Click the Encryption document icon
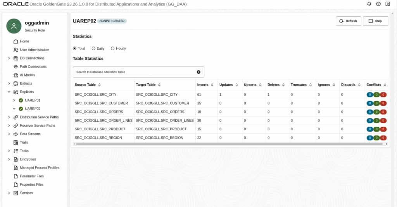The height and width of the screenshot is (207, 397). pos(16,159)
